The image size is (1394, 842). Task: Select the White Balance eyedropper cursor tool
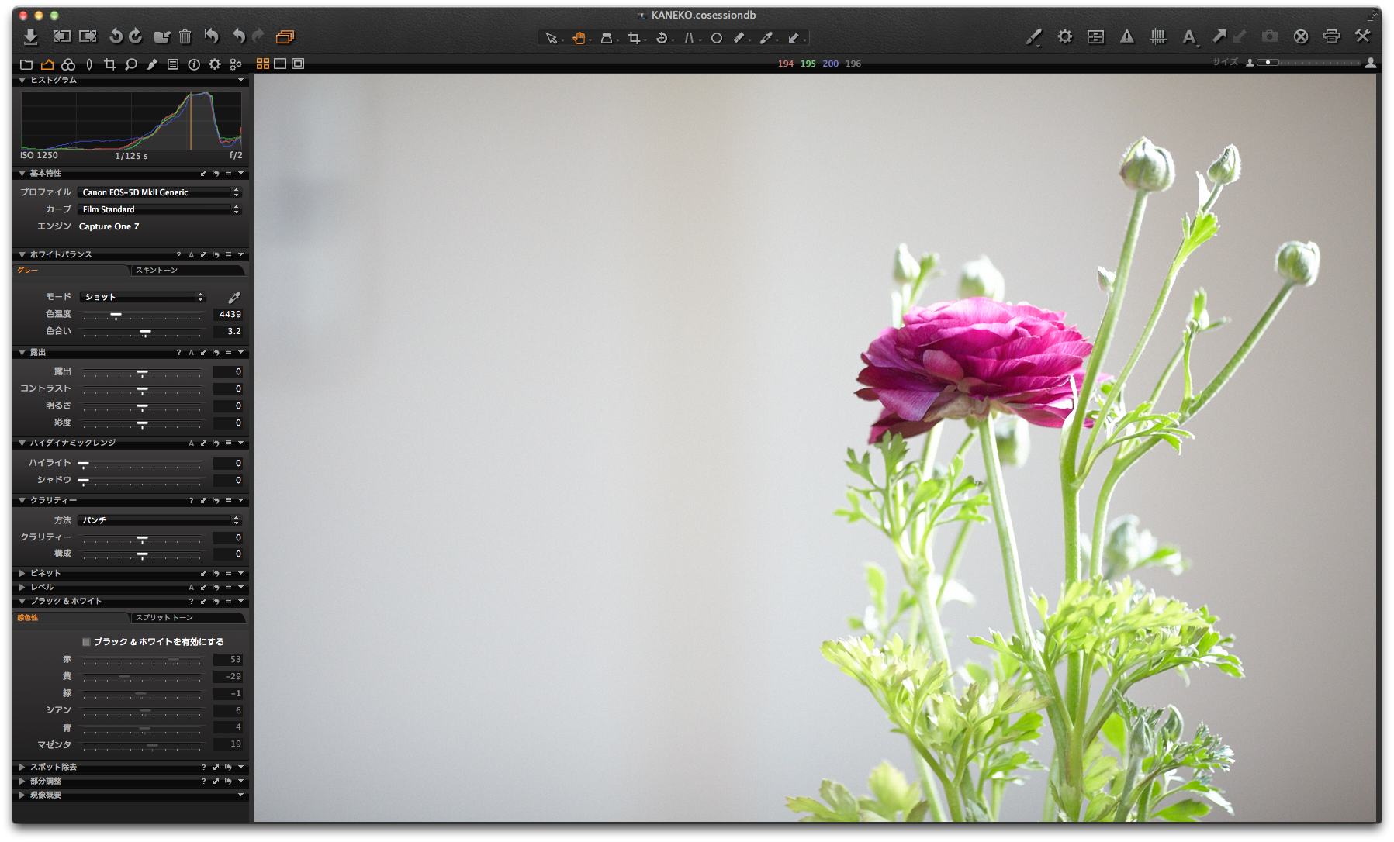point(766,36)
